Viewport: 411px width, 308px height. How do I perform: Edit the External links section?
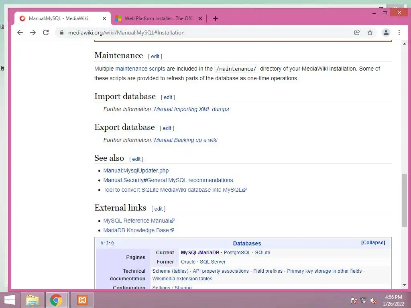point(158,209)
